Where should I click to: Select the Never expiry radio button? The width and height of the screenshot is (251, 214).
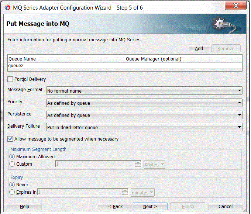pyautogui.click(x=12, y=185)
